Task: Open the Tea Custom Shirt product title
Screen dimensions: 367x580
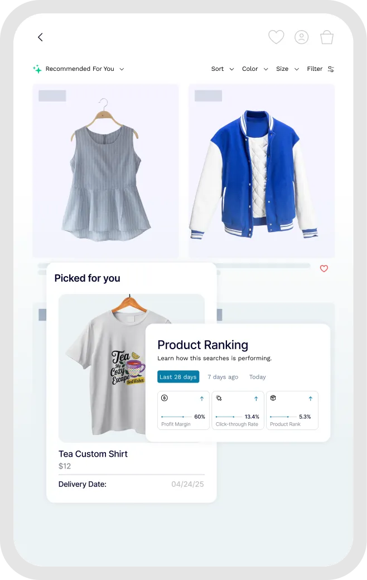Action: point(93,454)
